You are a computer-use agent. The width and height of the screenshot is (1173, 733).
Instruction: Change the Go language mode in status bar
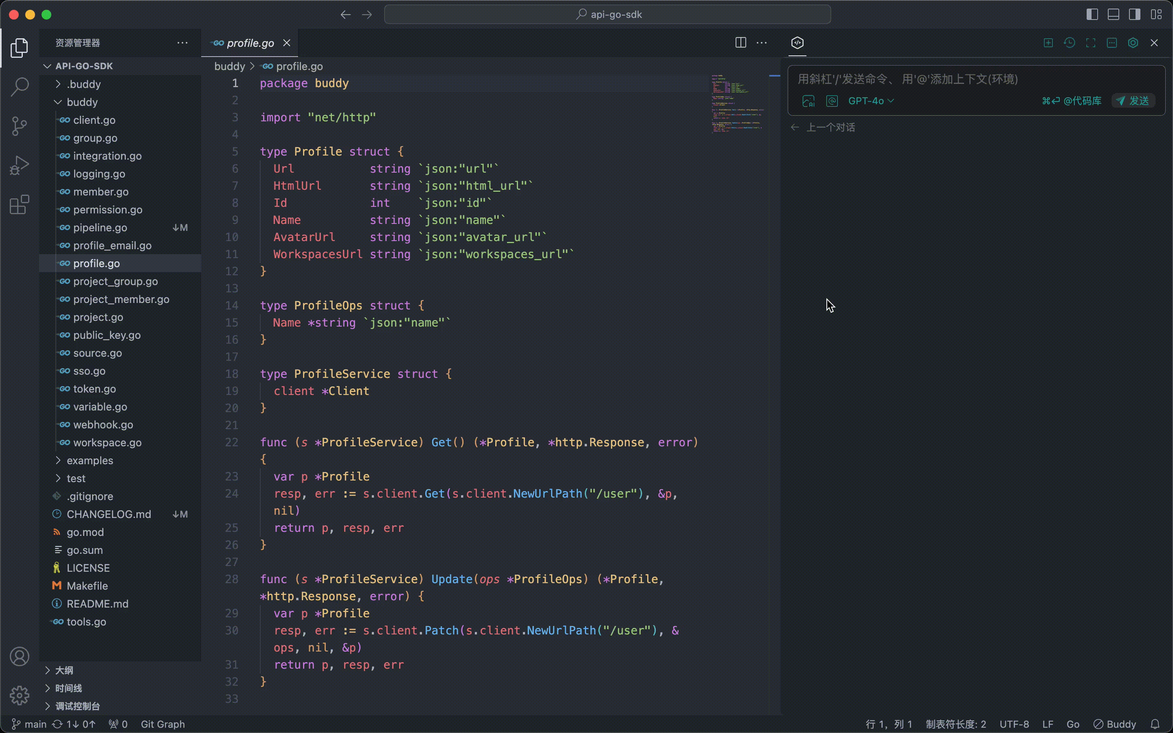[1073, 724]
